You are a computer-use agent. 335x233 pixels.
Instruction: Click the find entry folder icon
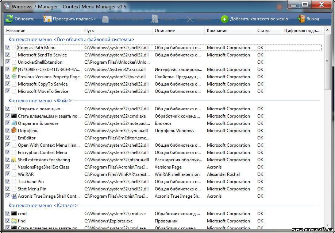(x=14, y=221)
